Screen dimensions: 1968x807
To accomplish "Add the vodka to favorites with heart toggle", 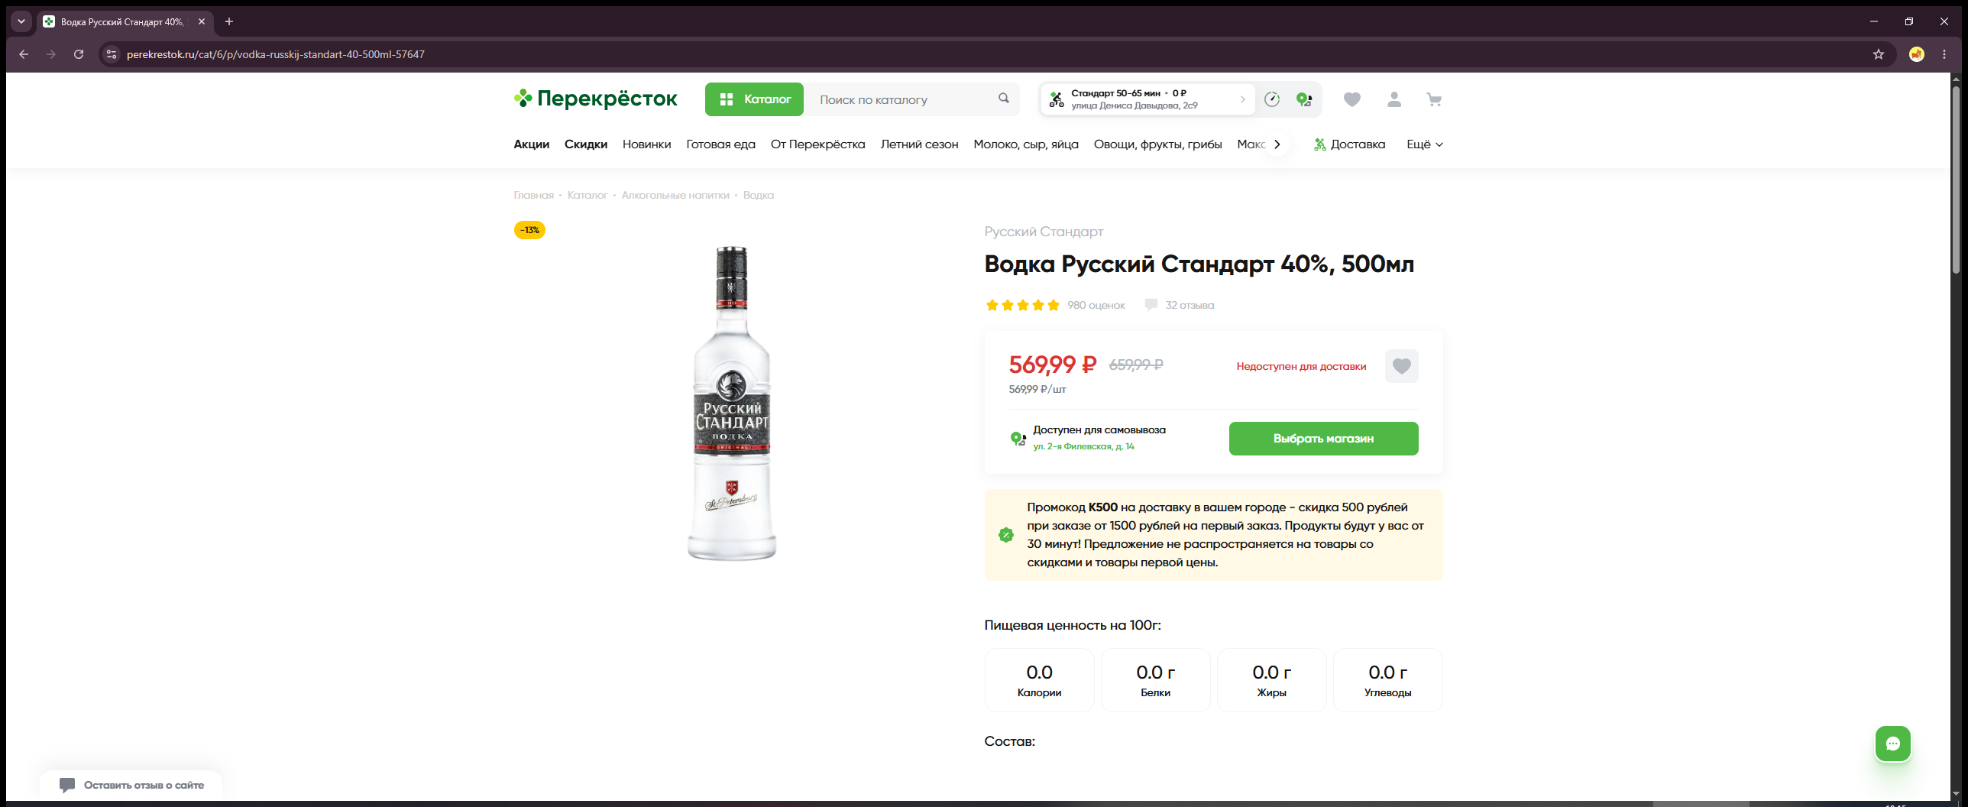I will click(x=1402, y=366).
